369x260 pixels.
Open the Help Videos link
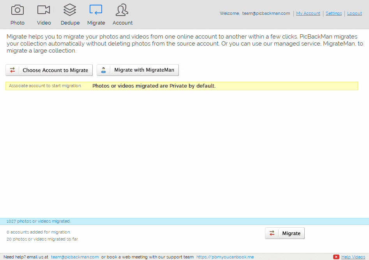pyautogui.click(x=353, y=257)
